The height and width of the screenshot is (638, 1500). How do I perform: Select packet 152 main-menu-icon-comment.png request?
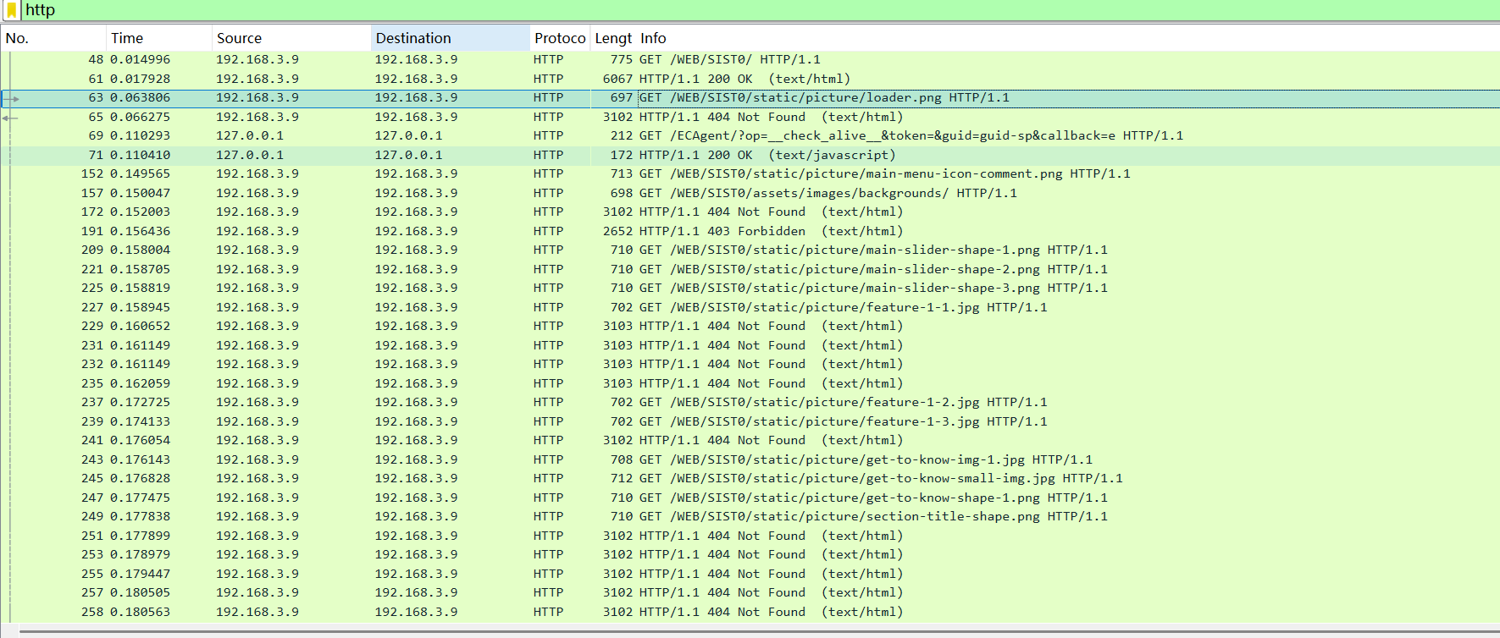pyautogui.click(x=750, y=173)
